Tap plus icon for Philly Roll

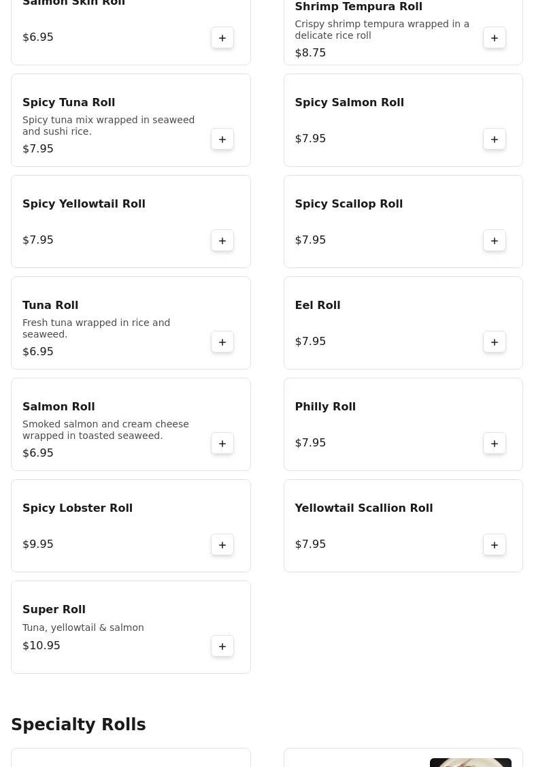point(495,443)
